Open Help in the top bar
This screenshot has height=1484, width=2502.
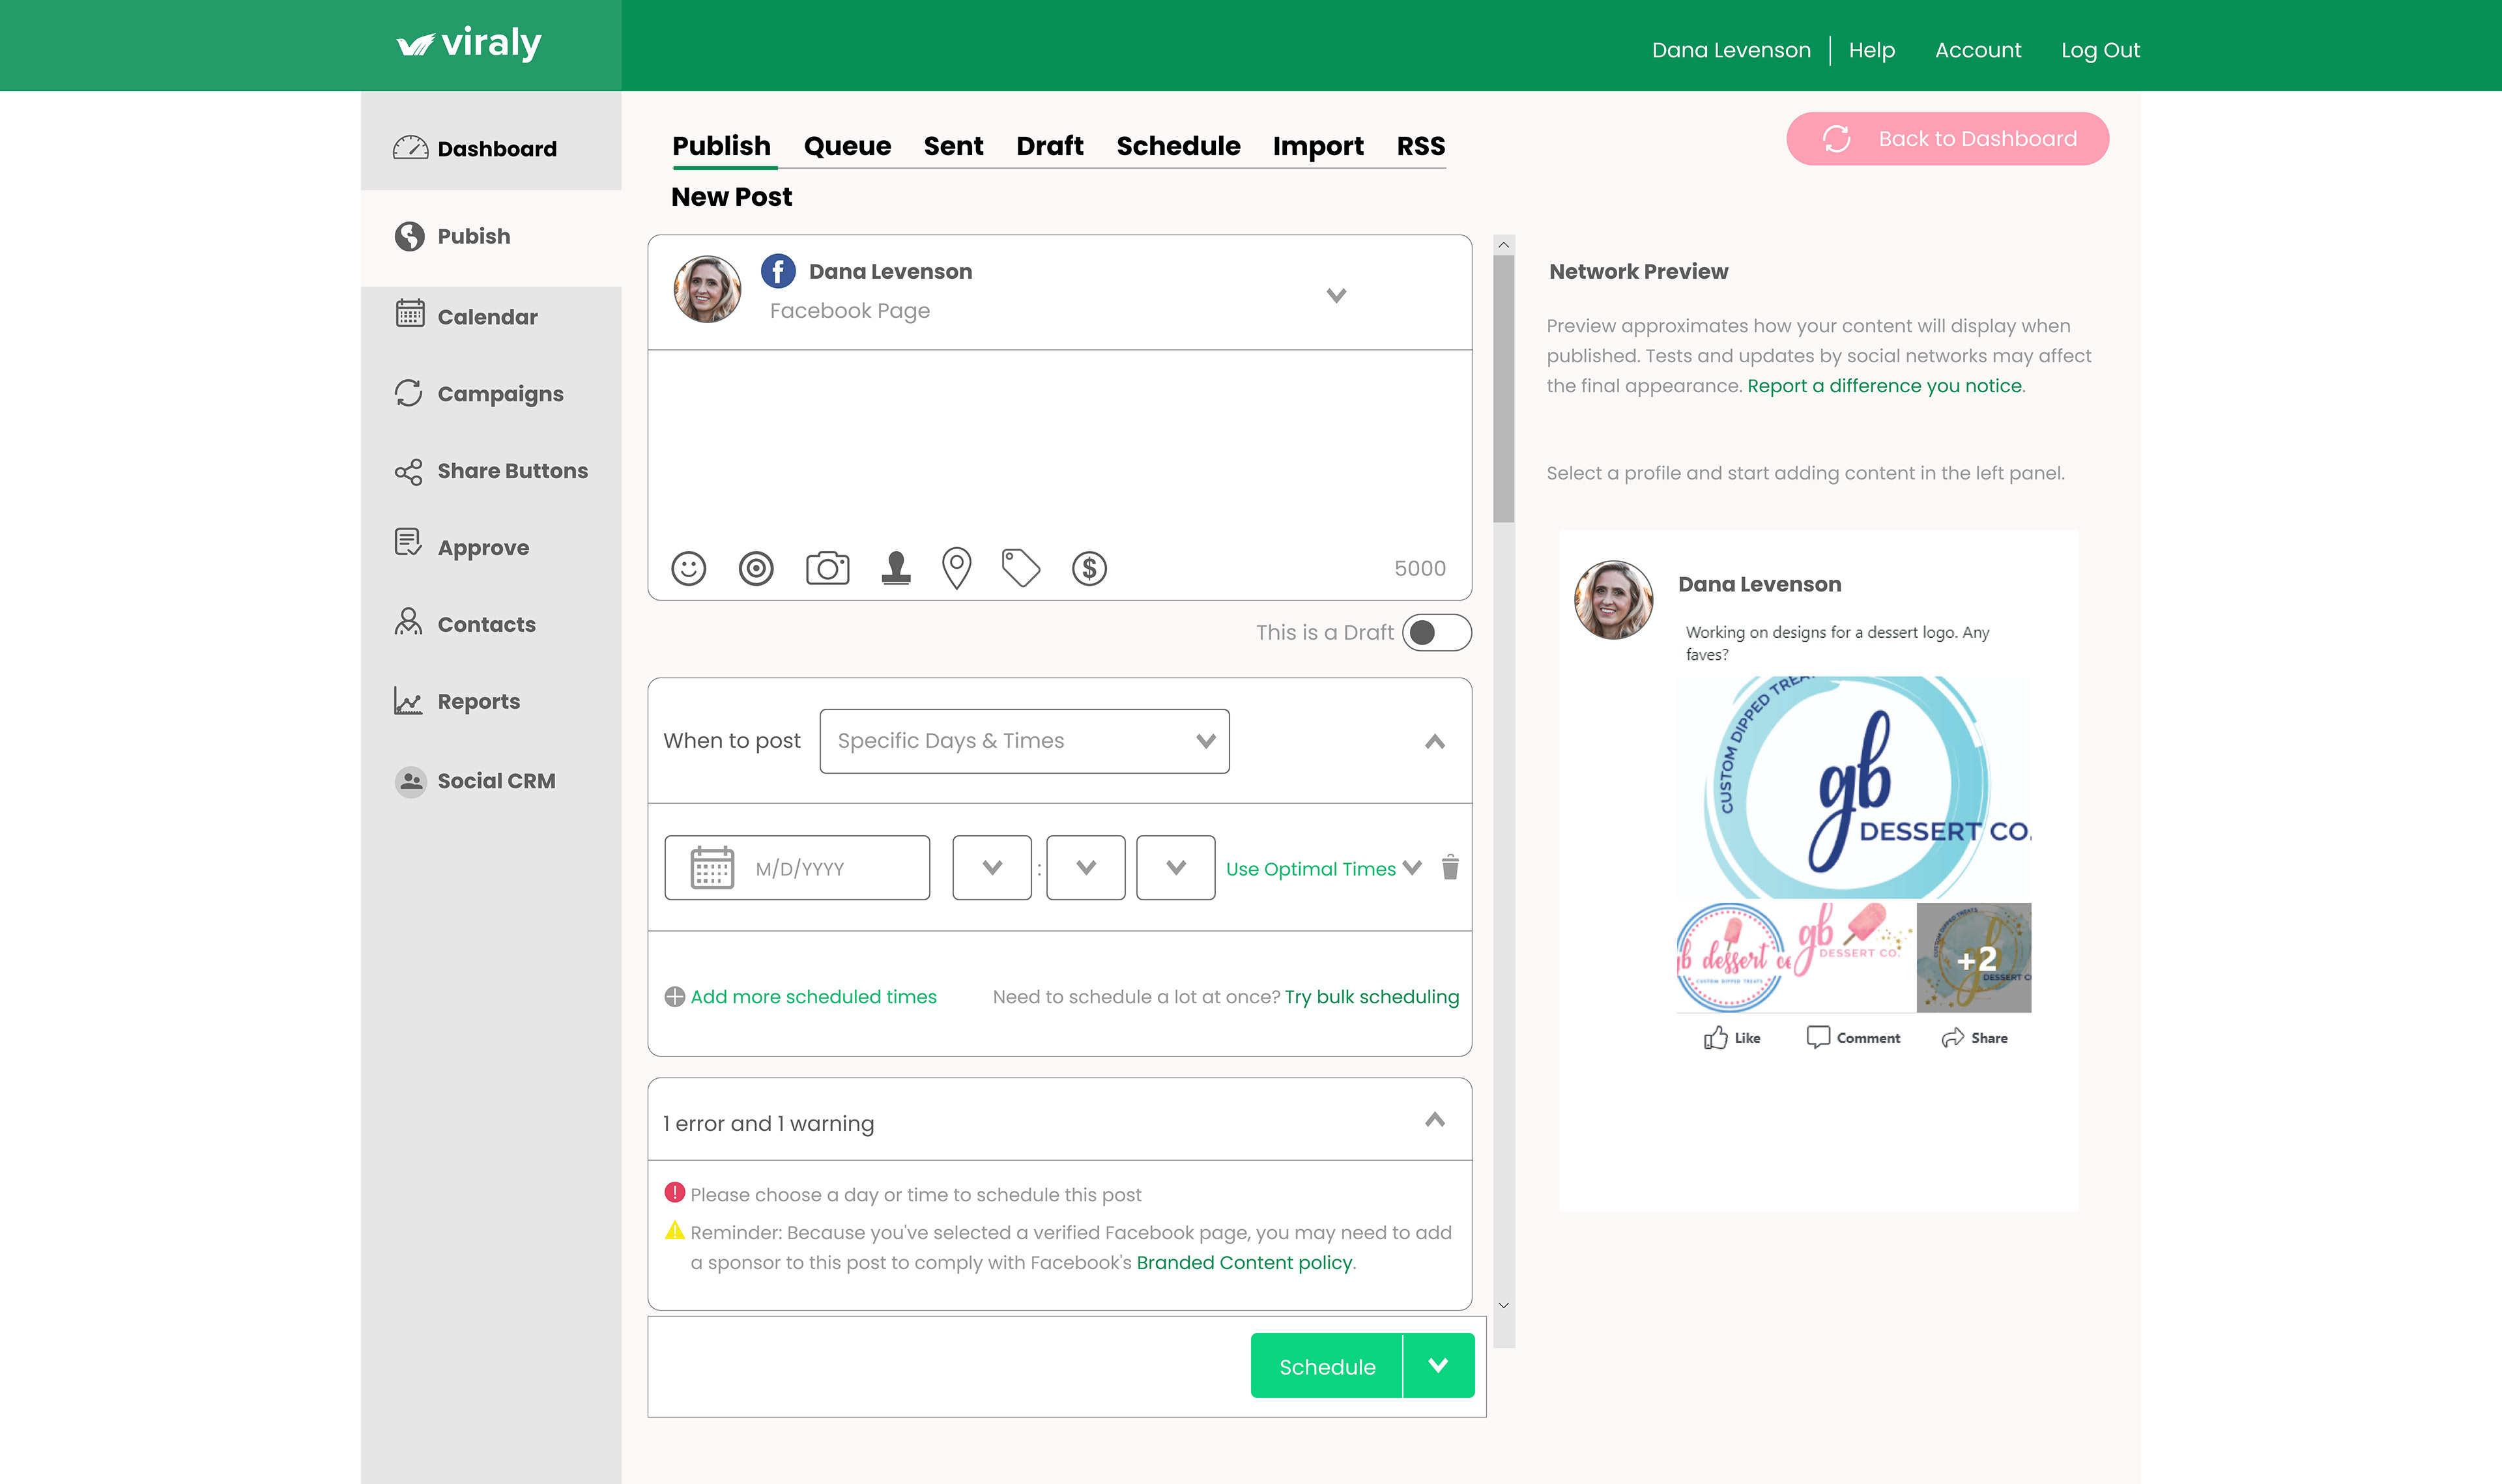tap(1871, 50)
